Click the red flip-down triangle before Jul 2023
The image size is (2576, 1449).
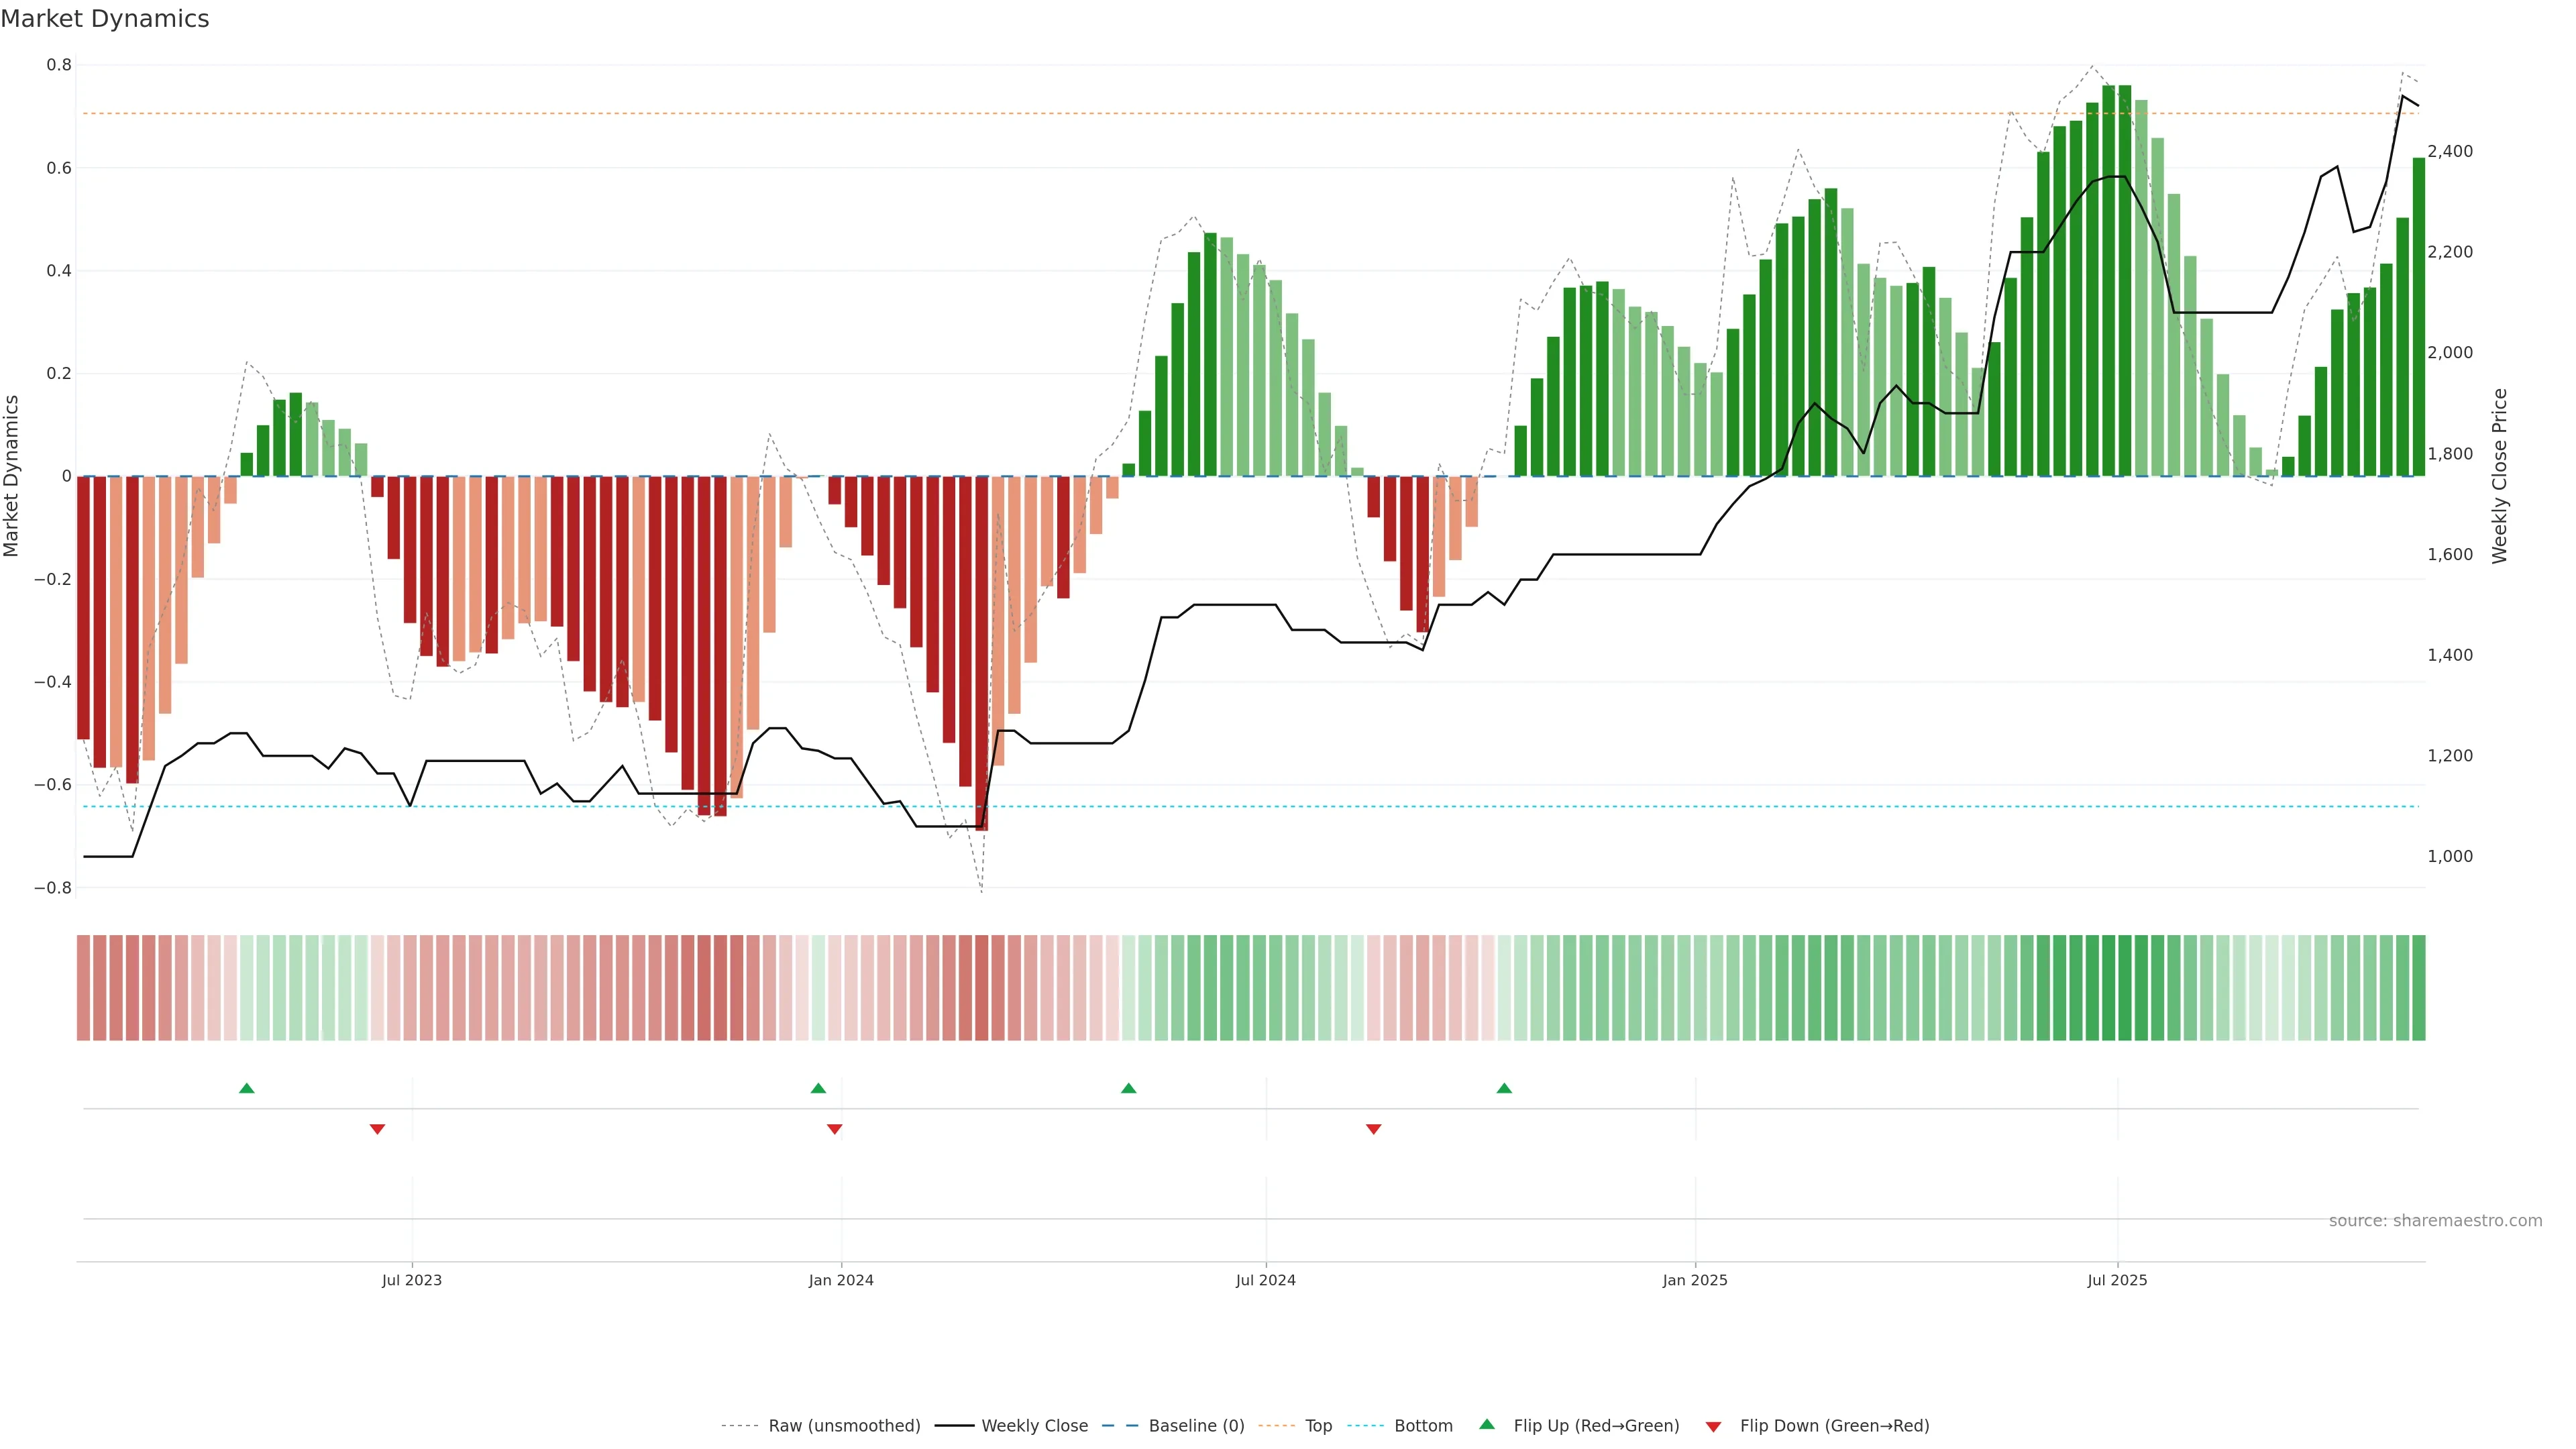377,1129
